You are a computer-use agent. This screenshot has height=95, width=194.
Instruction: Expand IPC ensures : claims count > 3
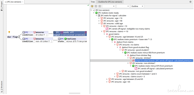coord(115,77)
